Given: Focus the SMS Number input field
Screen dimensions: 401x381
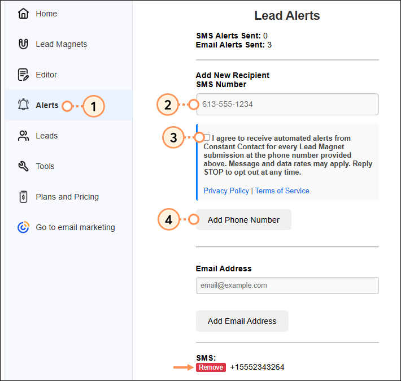Looking at the screenshot, I should coord(288,105).
